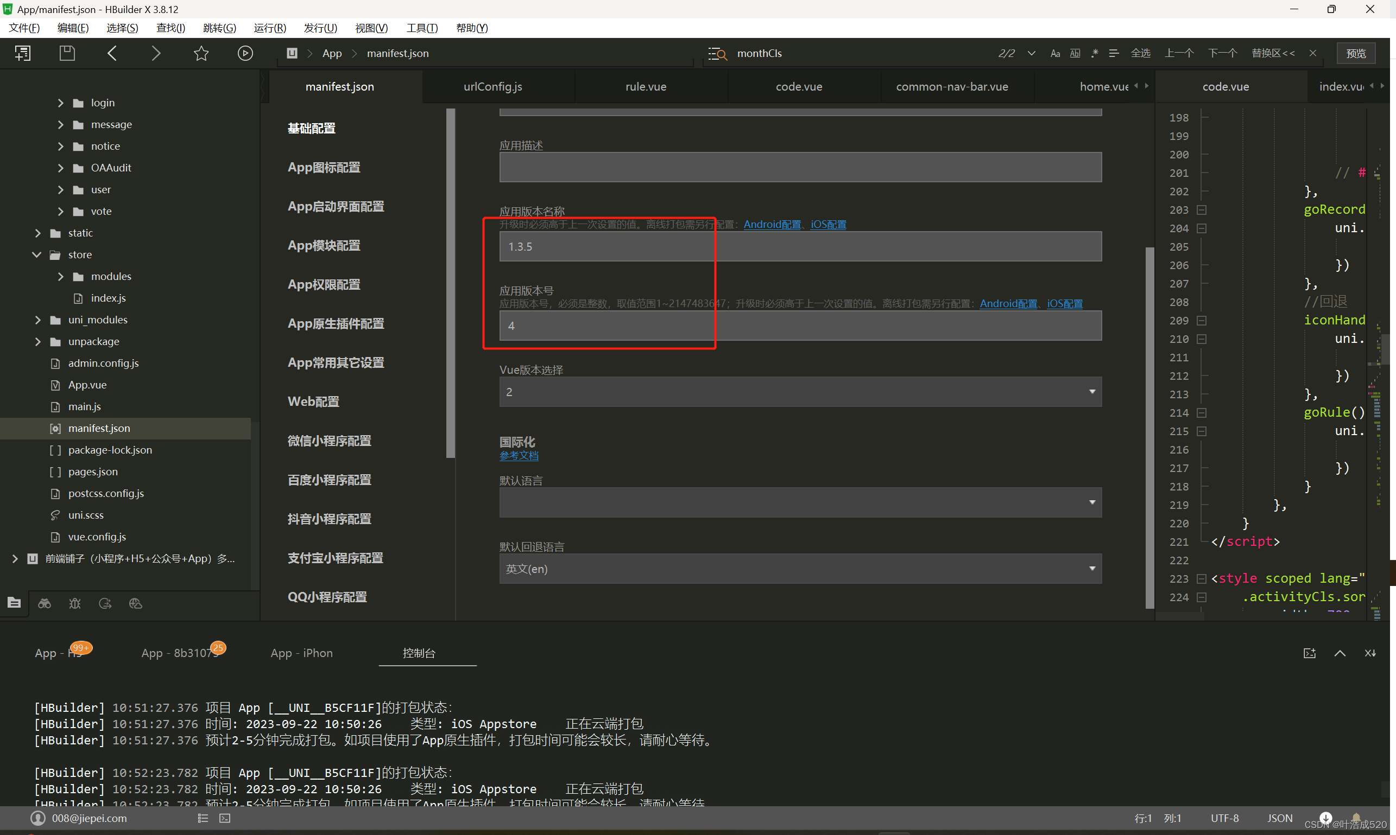The width and height of the screenshot is (1396, 835).
Task: Click the cloud globe panel icon
Action: (x=136, y=603)
